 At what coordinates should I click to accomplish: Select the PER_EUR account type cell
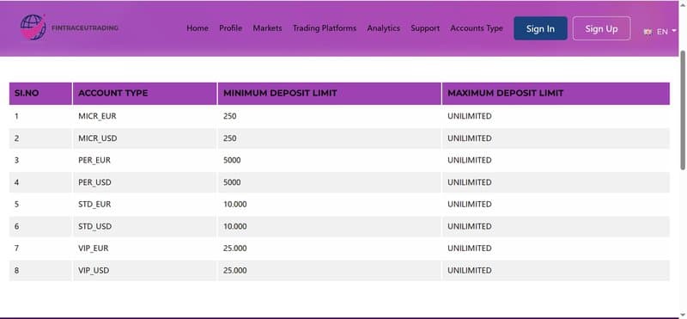[144, 160]
